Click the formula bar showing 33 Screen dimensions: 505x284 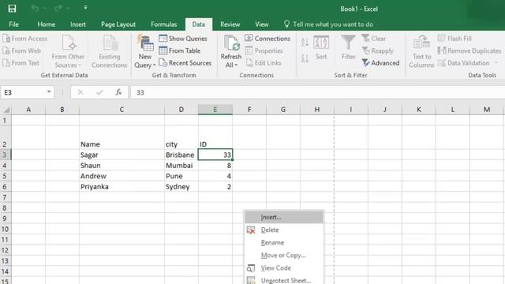[x=317, y=92]
